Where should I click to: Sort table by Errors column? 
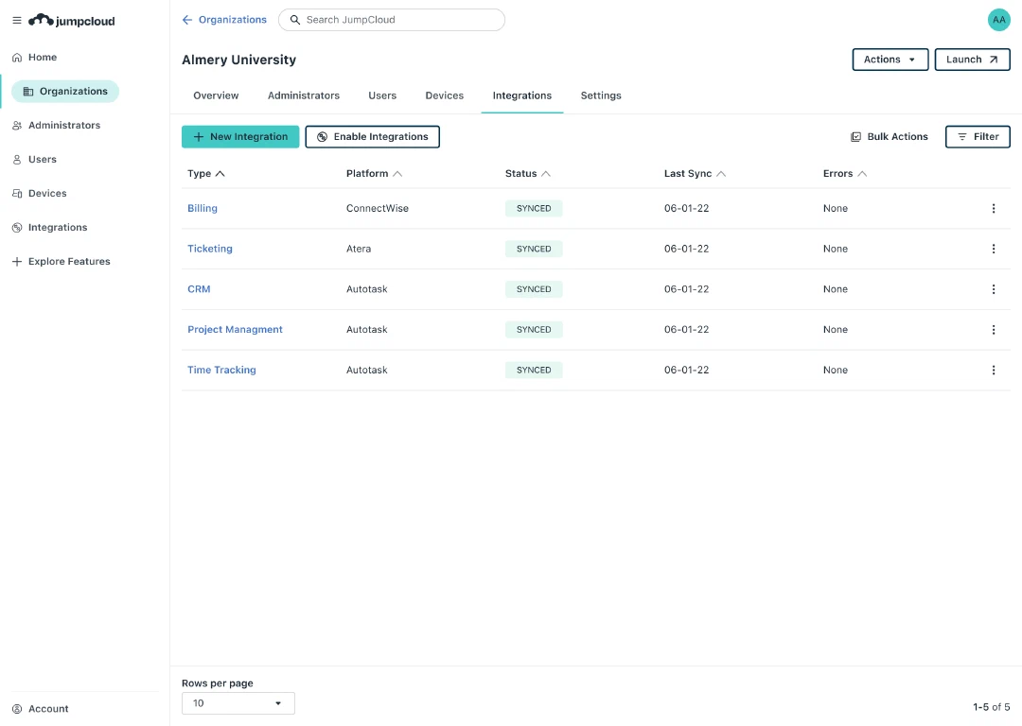click(x=845, y=173)
